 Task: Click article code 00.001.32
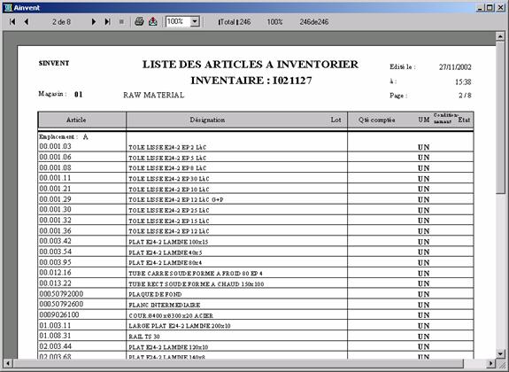[x=55, y=221]
